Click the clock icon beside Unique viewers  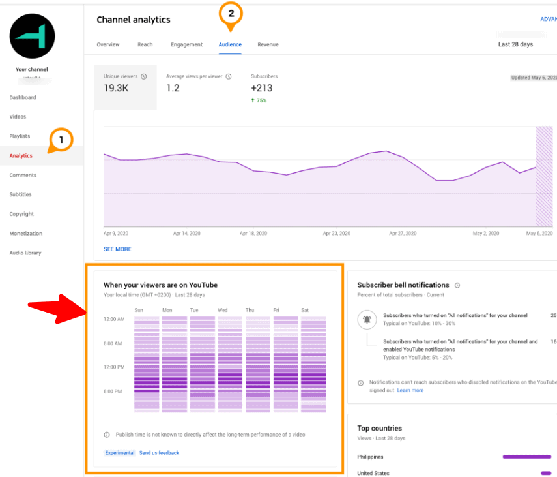pos(144,76)
